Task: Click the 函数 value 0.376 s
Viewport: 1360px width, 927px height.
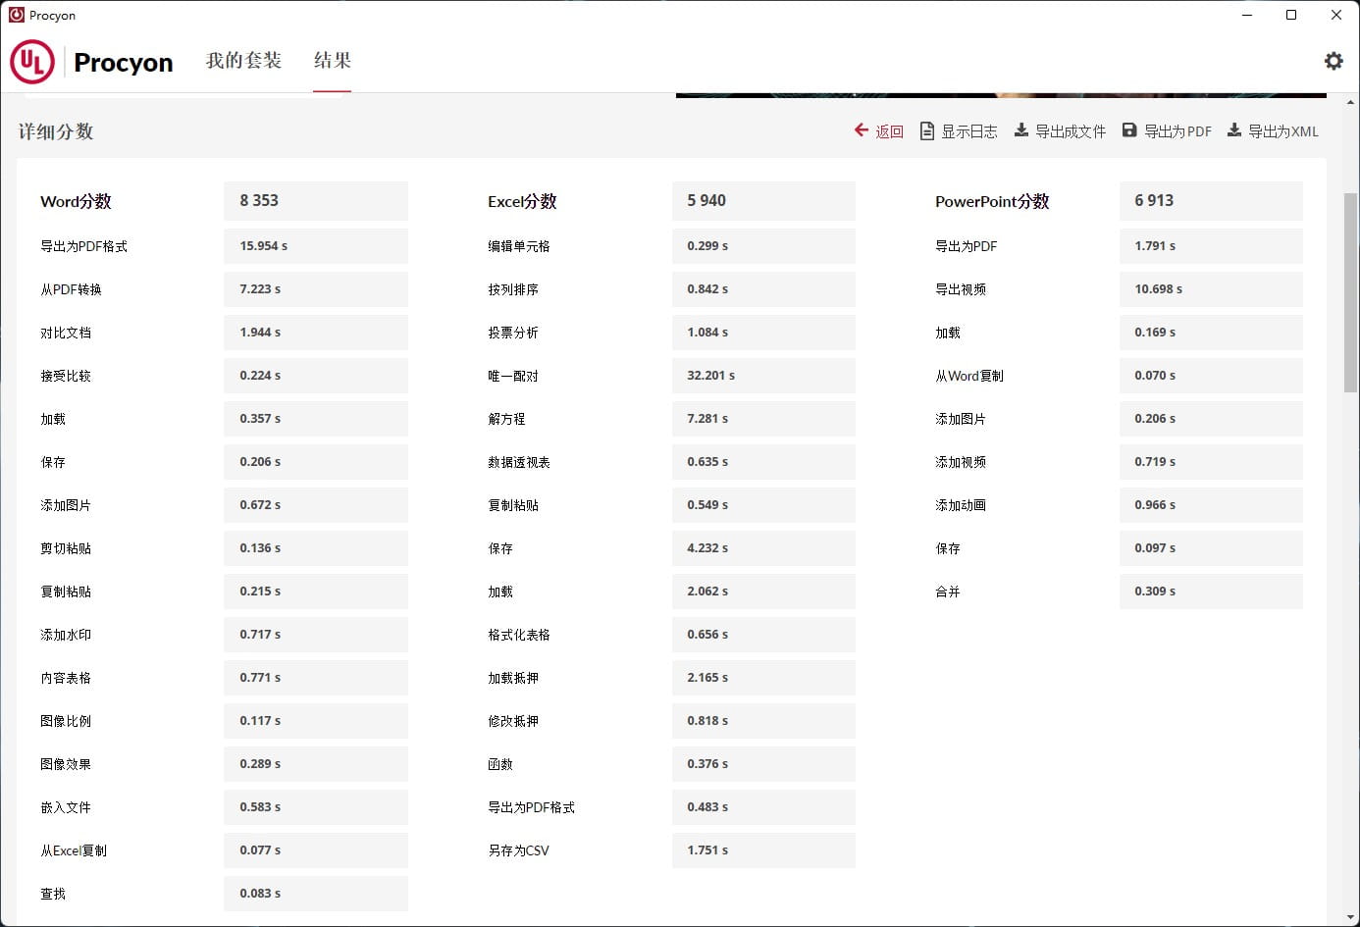Action: coord(763,764)
